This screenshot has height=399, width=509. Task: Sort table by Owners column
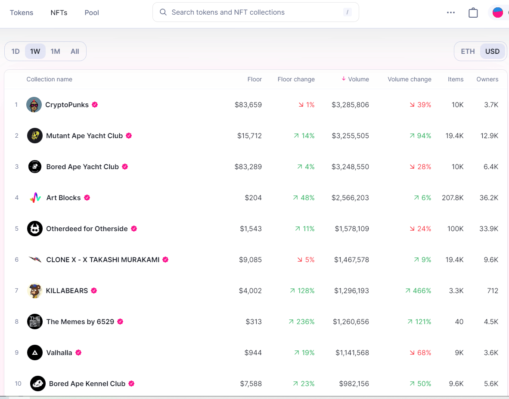[x=487, y=79]
